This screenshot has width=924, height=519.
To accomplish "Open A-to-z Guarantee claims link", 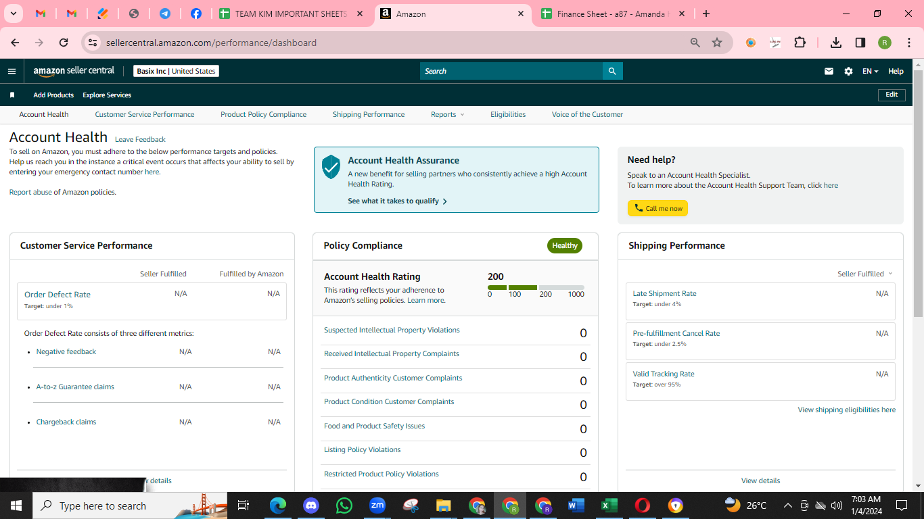I will [x=75, y=387].
